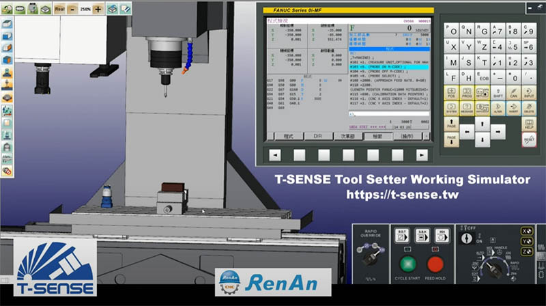Click the flat oval shape icon in top toolbar
Screen dimensions: 546x306
[20, 9]
